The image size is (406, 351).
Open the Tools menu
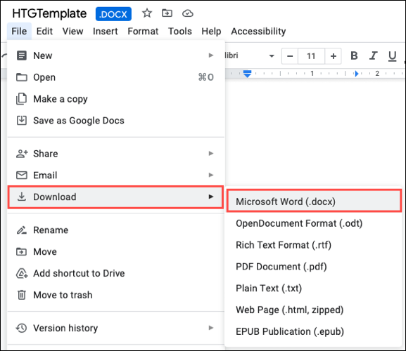[180, 32]
